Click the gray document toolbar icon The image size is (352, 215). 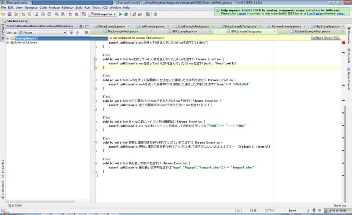click(148, 14)
